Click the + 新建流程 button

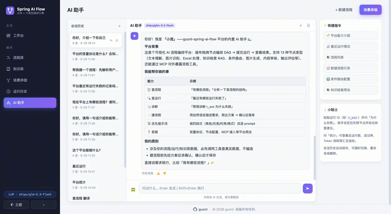pos(344,10)
